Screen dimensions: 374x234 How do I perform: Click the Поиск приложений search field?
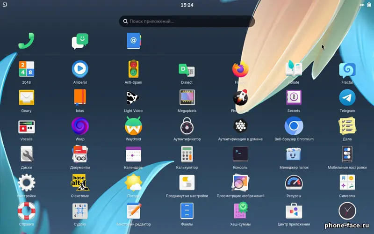(x=187, y=21)
